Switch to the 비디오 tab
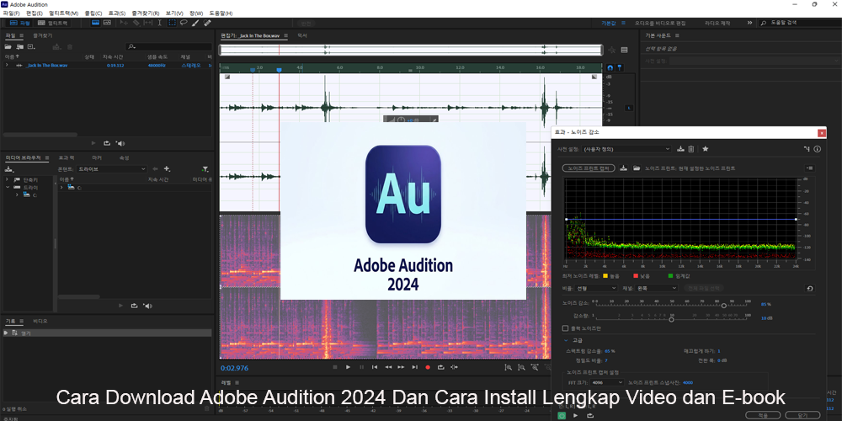 pyautogui.click(x=40, y=321)
